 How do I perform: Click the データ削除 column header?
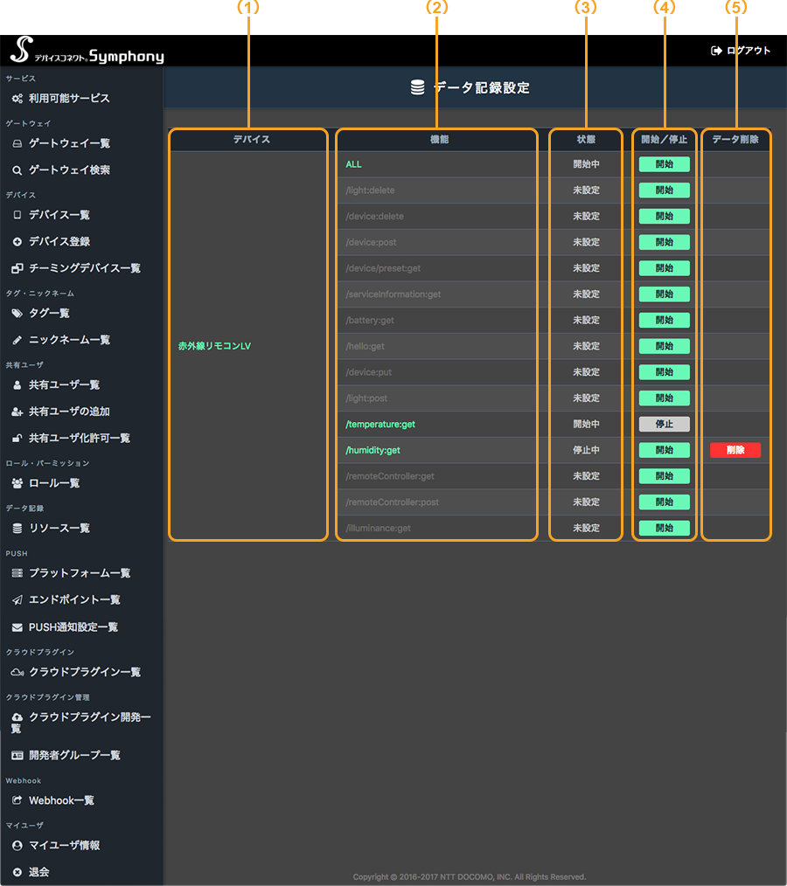point(735,140)
